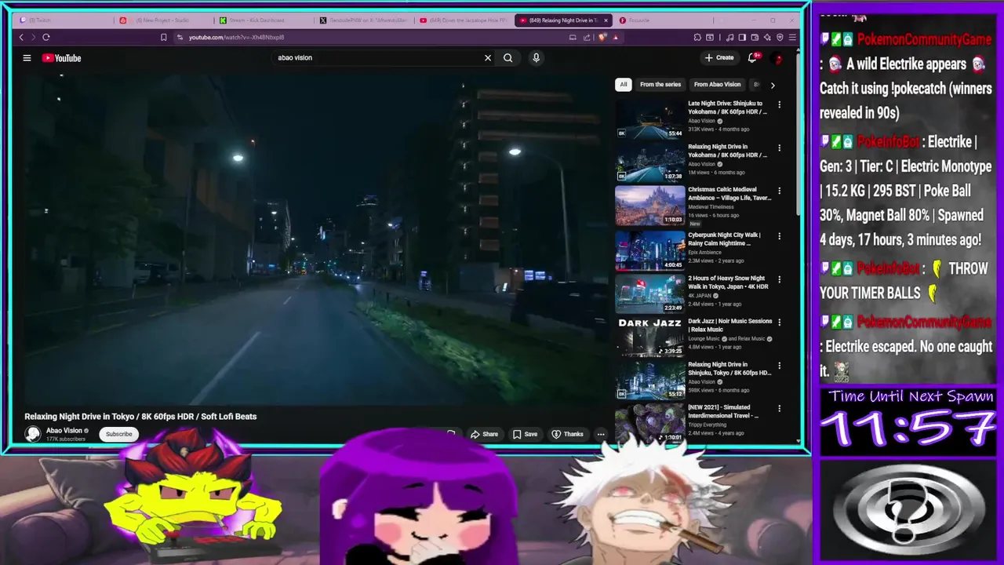
Task: Go to YouTube home via the logo
Action: coord(61,58)
